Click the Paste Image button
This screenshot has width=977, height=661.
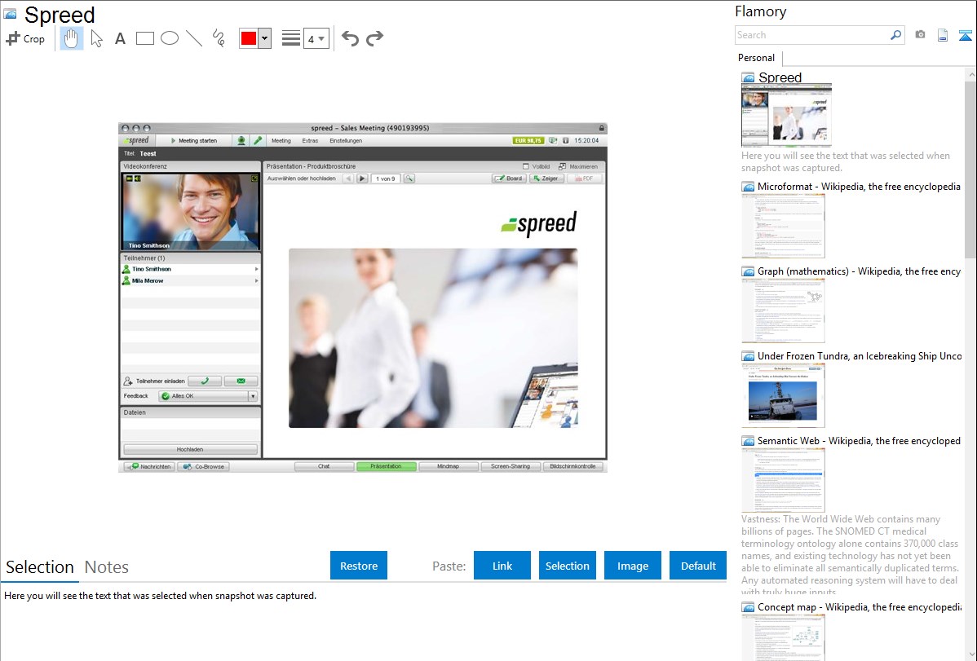point(632,566)
